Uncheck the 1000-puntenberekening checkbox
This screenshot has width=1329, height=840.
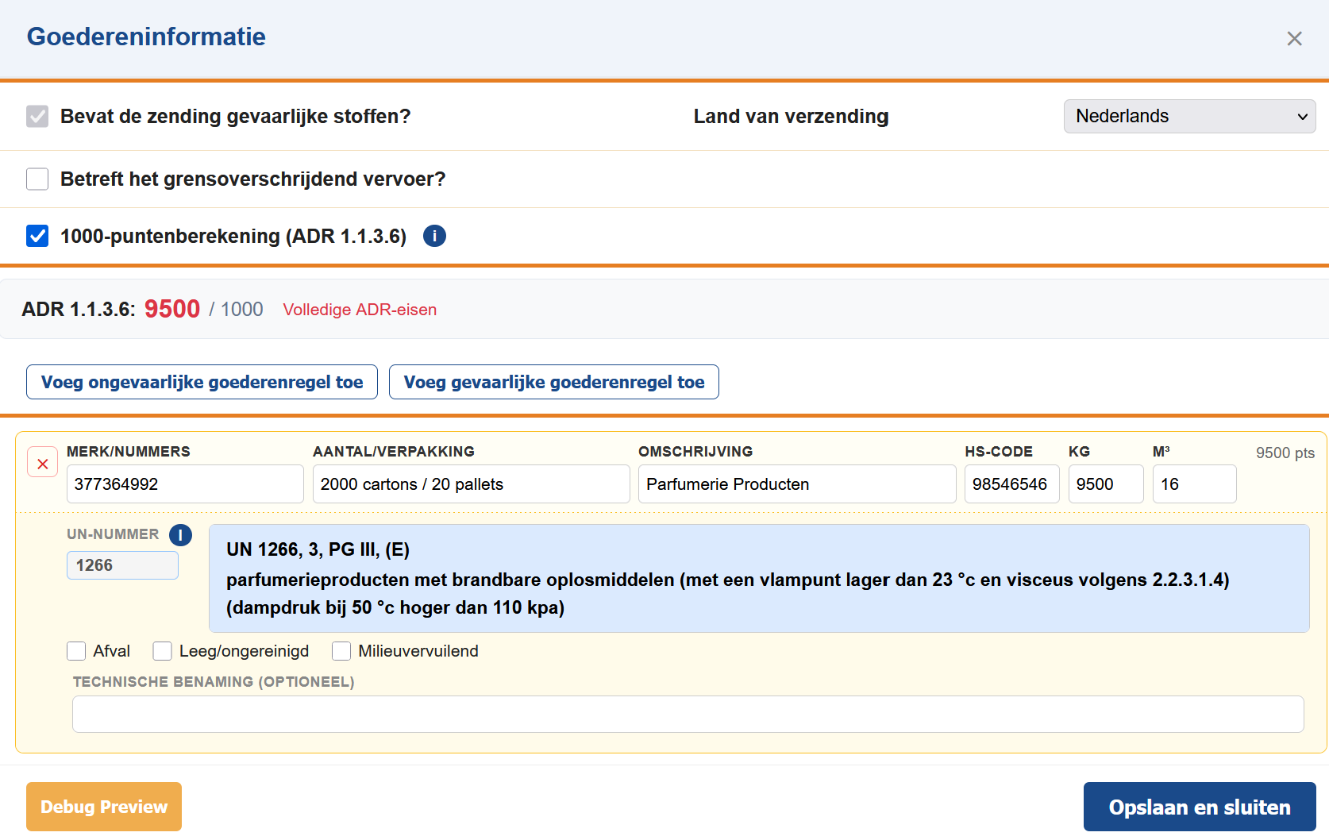pyautogui.click(x=37, y=236)
